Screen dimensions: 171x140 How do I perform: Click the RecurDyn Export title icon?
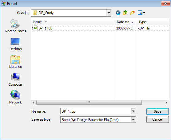tap(3, 4)
